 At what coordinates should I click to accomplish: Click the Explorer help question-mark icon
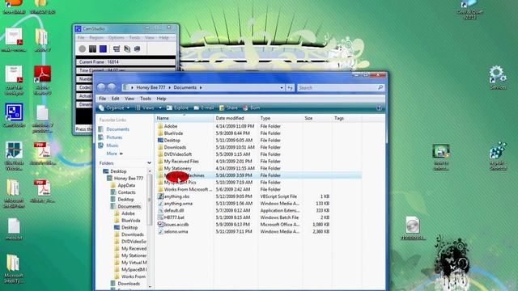pos(380,108)
